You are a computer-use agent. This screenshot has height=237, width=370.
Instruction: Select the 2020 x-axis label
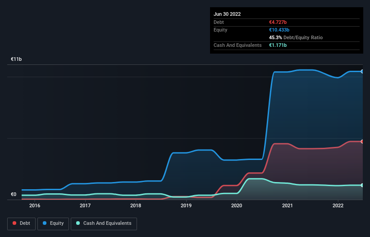[237, 205]
